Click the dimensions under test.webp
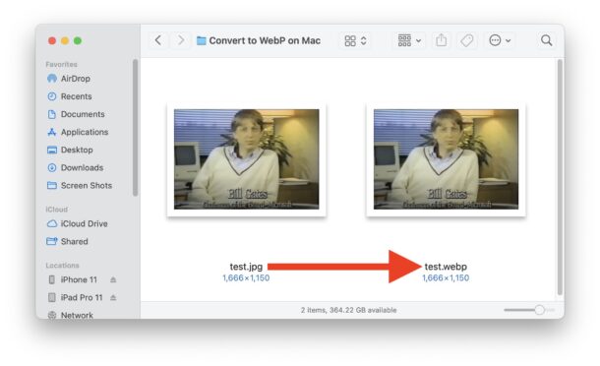This screenshot has width=600, height=366. (x=446, y=278)
